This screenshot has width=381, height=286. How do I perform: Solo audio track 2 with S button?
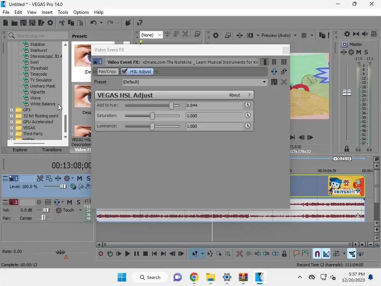pos(78,202)
